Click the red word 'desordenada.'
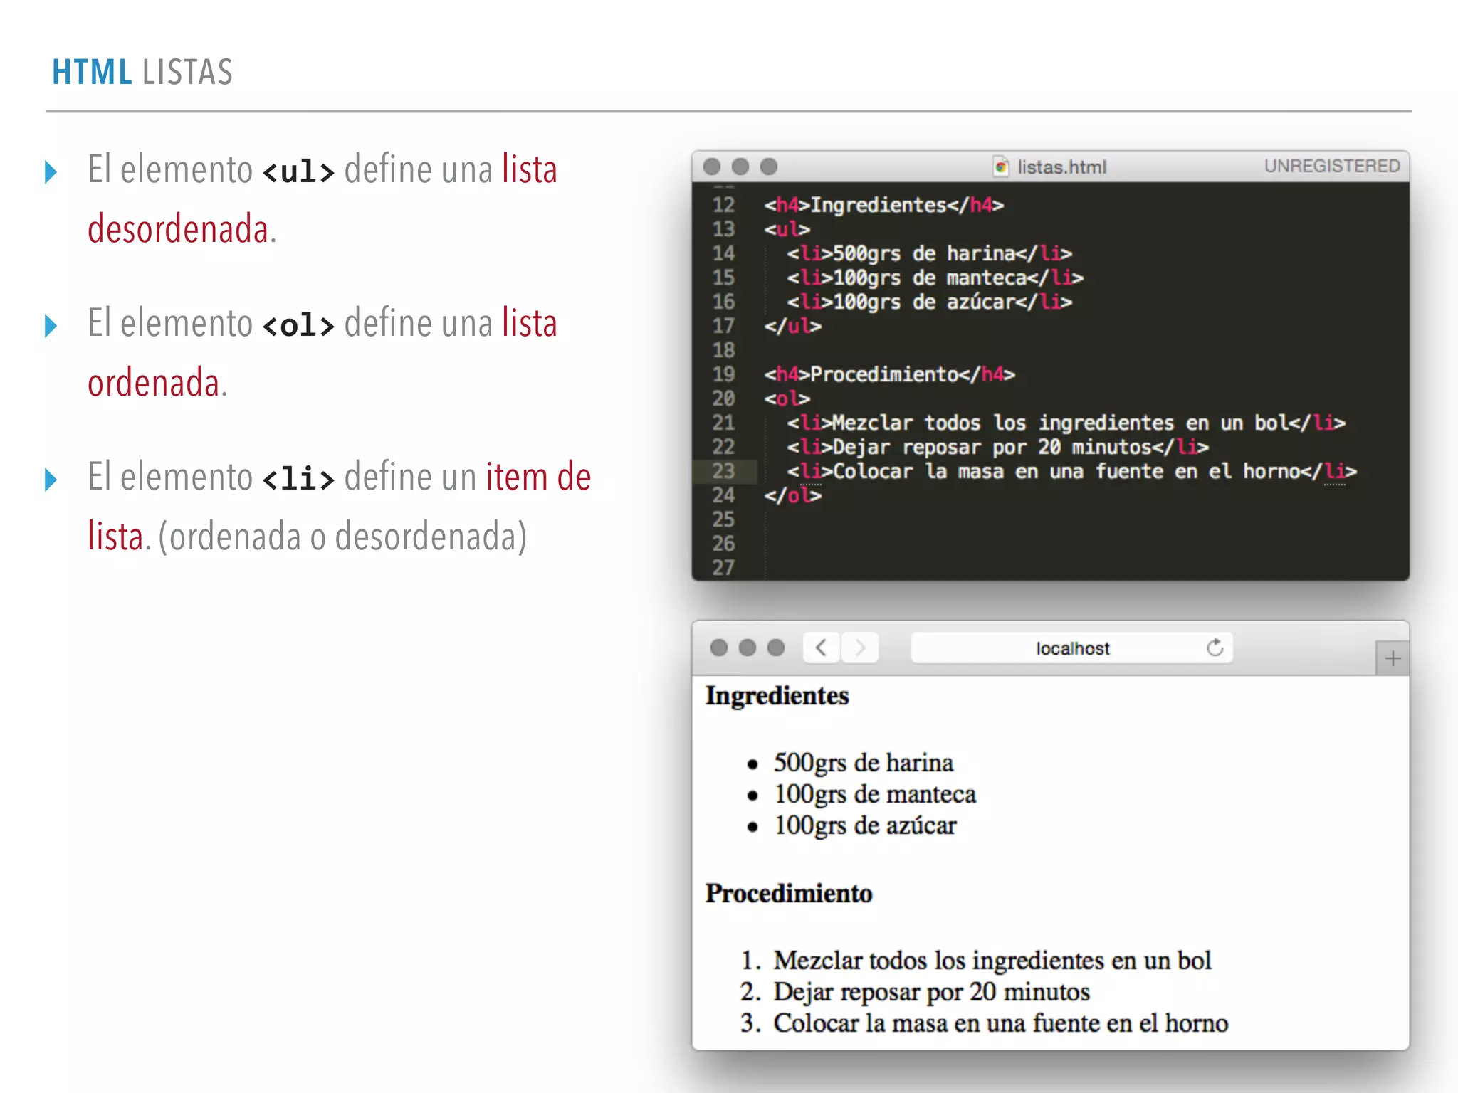The width and height of the screenshot is (1458, 1093). (x=182, y=228)
